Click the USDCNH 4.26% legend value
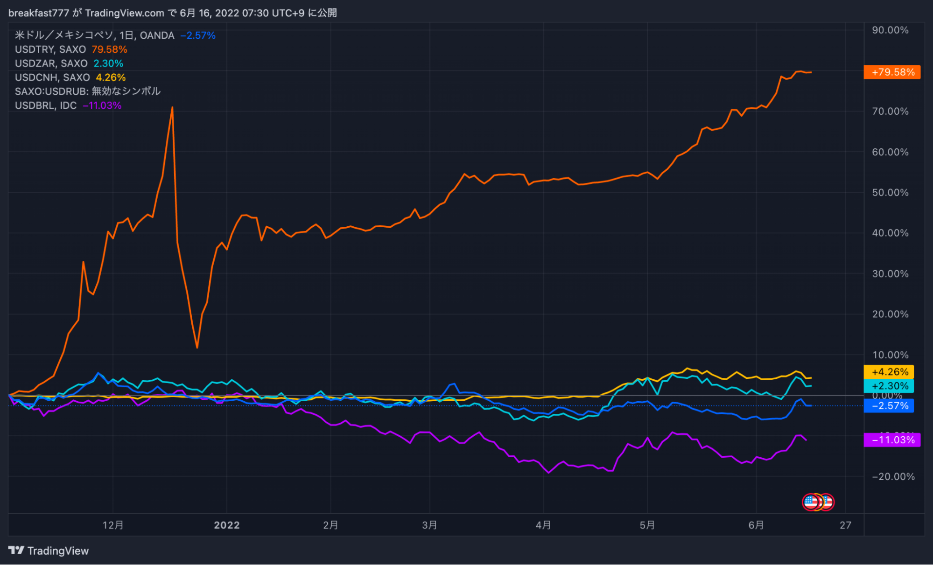This screenshot has width=933, height=565. (111, 77)
